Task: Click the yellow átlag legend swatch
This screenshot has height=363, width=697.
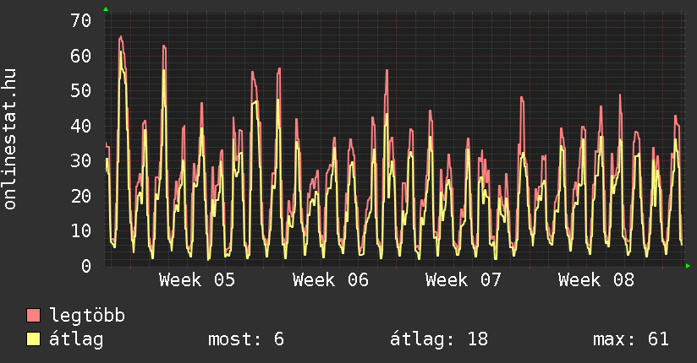Action: [x=33, y=339]
